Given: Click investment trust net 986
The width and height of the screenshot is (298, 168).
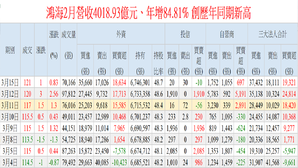Looking at the screenshot, I should tap(199, 163).
